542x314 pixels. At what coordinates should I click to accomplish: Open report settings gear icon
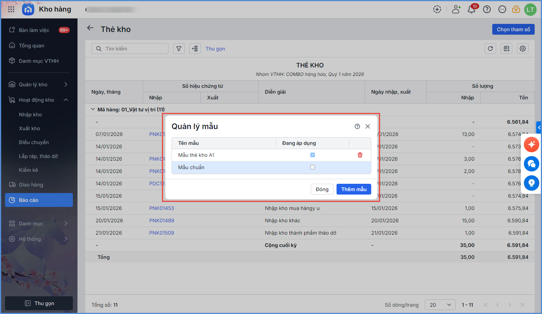click(523, 49)
